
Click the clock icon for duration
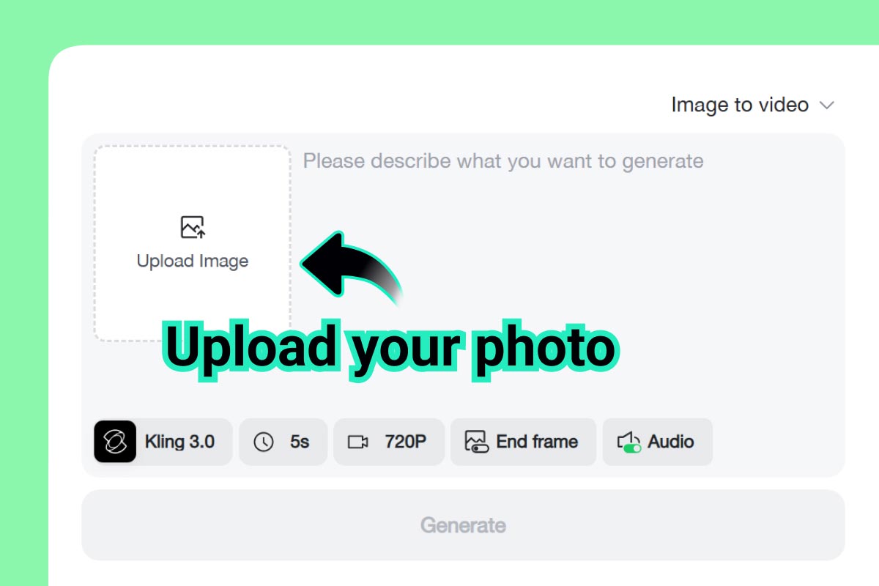click(x=263, y=442)
